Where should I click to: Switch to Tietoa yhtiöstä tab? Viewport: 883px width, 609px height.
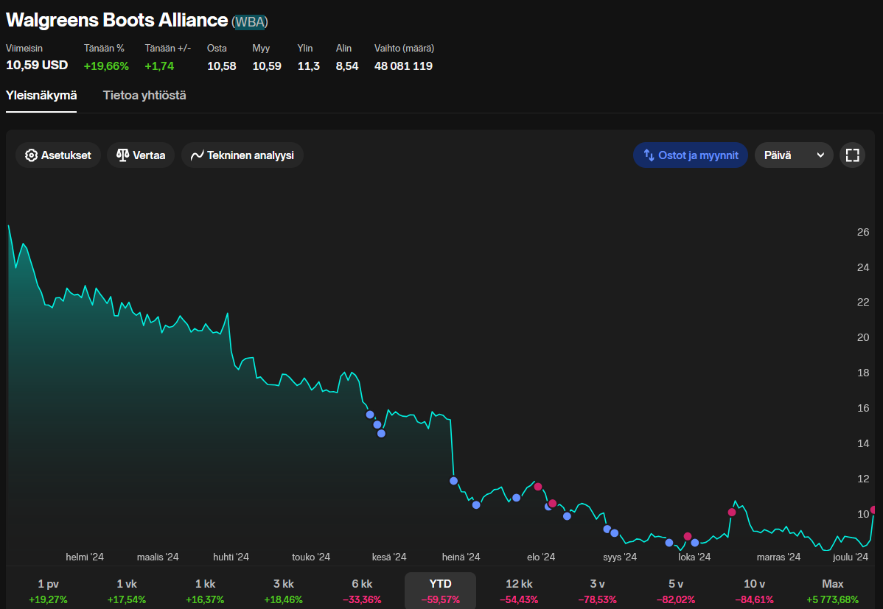(144, 96)
